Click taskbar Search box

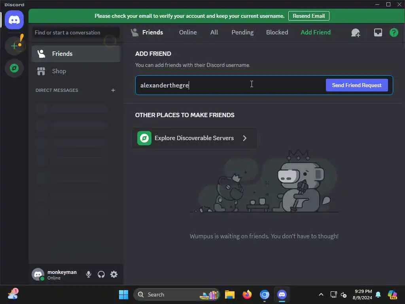coord(176,294)
